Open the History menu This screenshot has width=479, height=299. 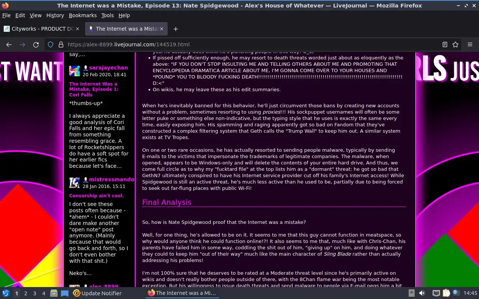pos(55,15)
